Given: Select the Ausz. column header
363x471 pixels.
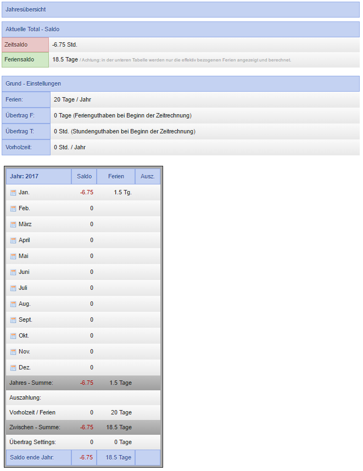Looking at the screenshot, I should [147, 176].
